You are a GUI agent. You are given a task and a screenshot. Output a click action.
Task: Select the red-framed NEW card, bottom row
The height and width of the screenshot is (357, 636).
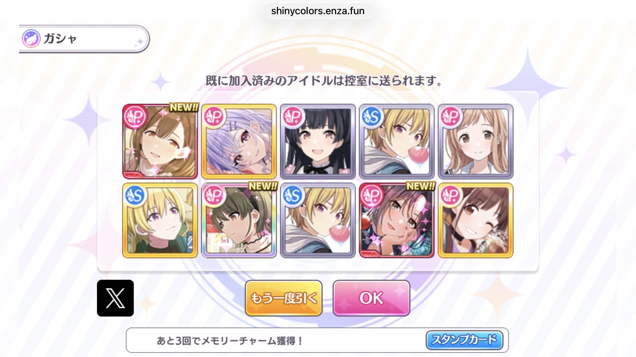point(397,220)
